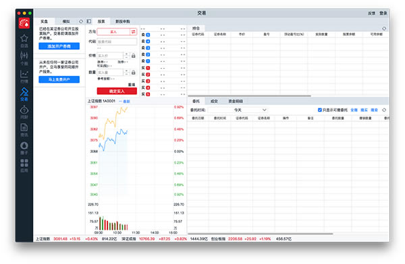Click the 代码 stock code input field
This screenshot has width=405, height=264.
[117, 42]
